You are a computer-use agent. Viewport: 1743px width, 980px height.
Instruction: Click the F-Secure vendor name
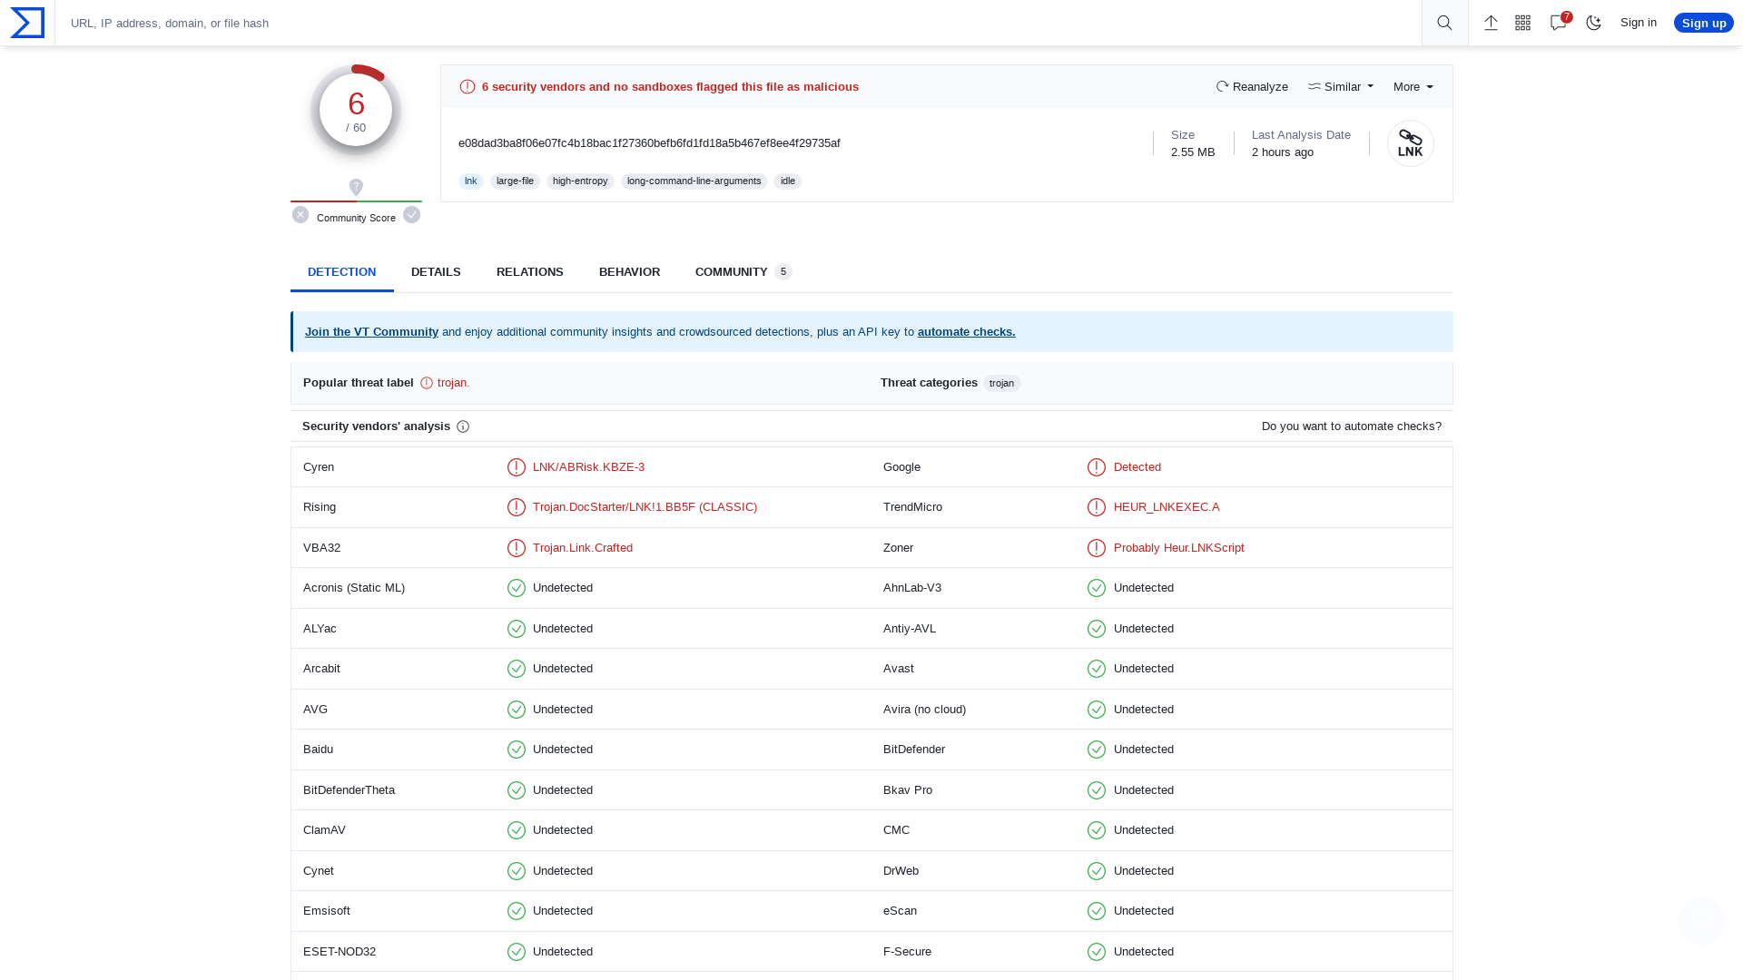tap(907, 952)
